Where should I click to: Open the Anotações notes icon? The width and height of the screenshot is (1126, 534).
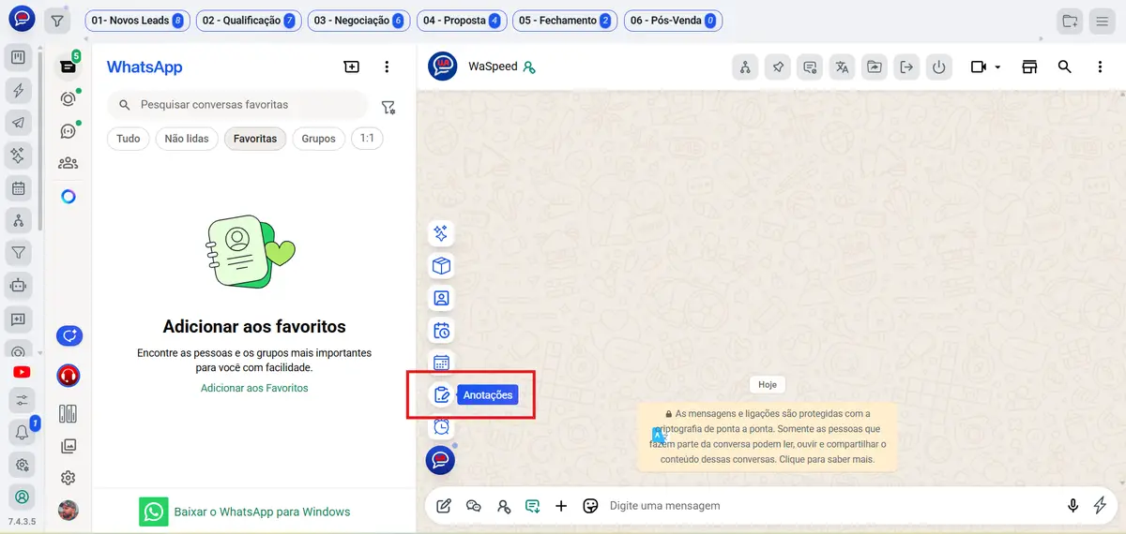point(441,394)
